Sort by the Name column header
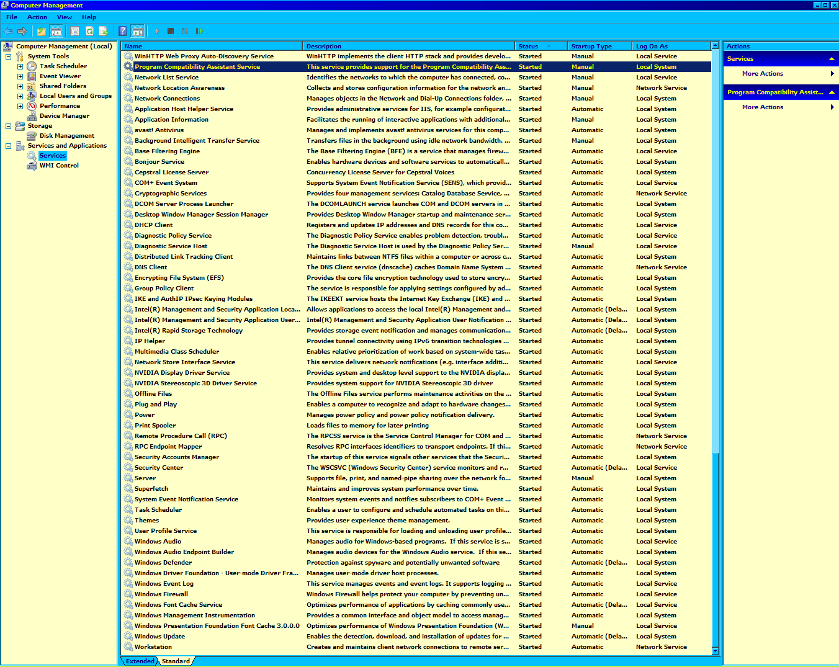Screen dimensions: 839x667 click(x=212, y=47)
